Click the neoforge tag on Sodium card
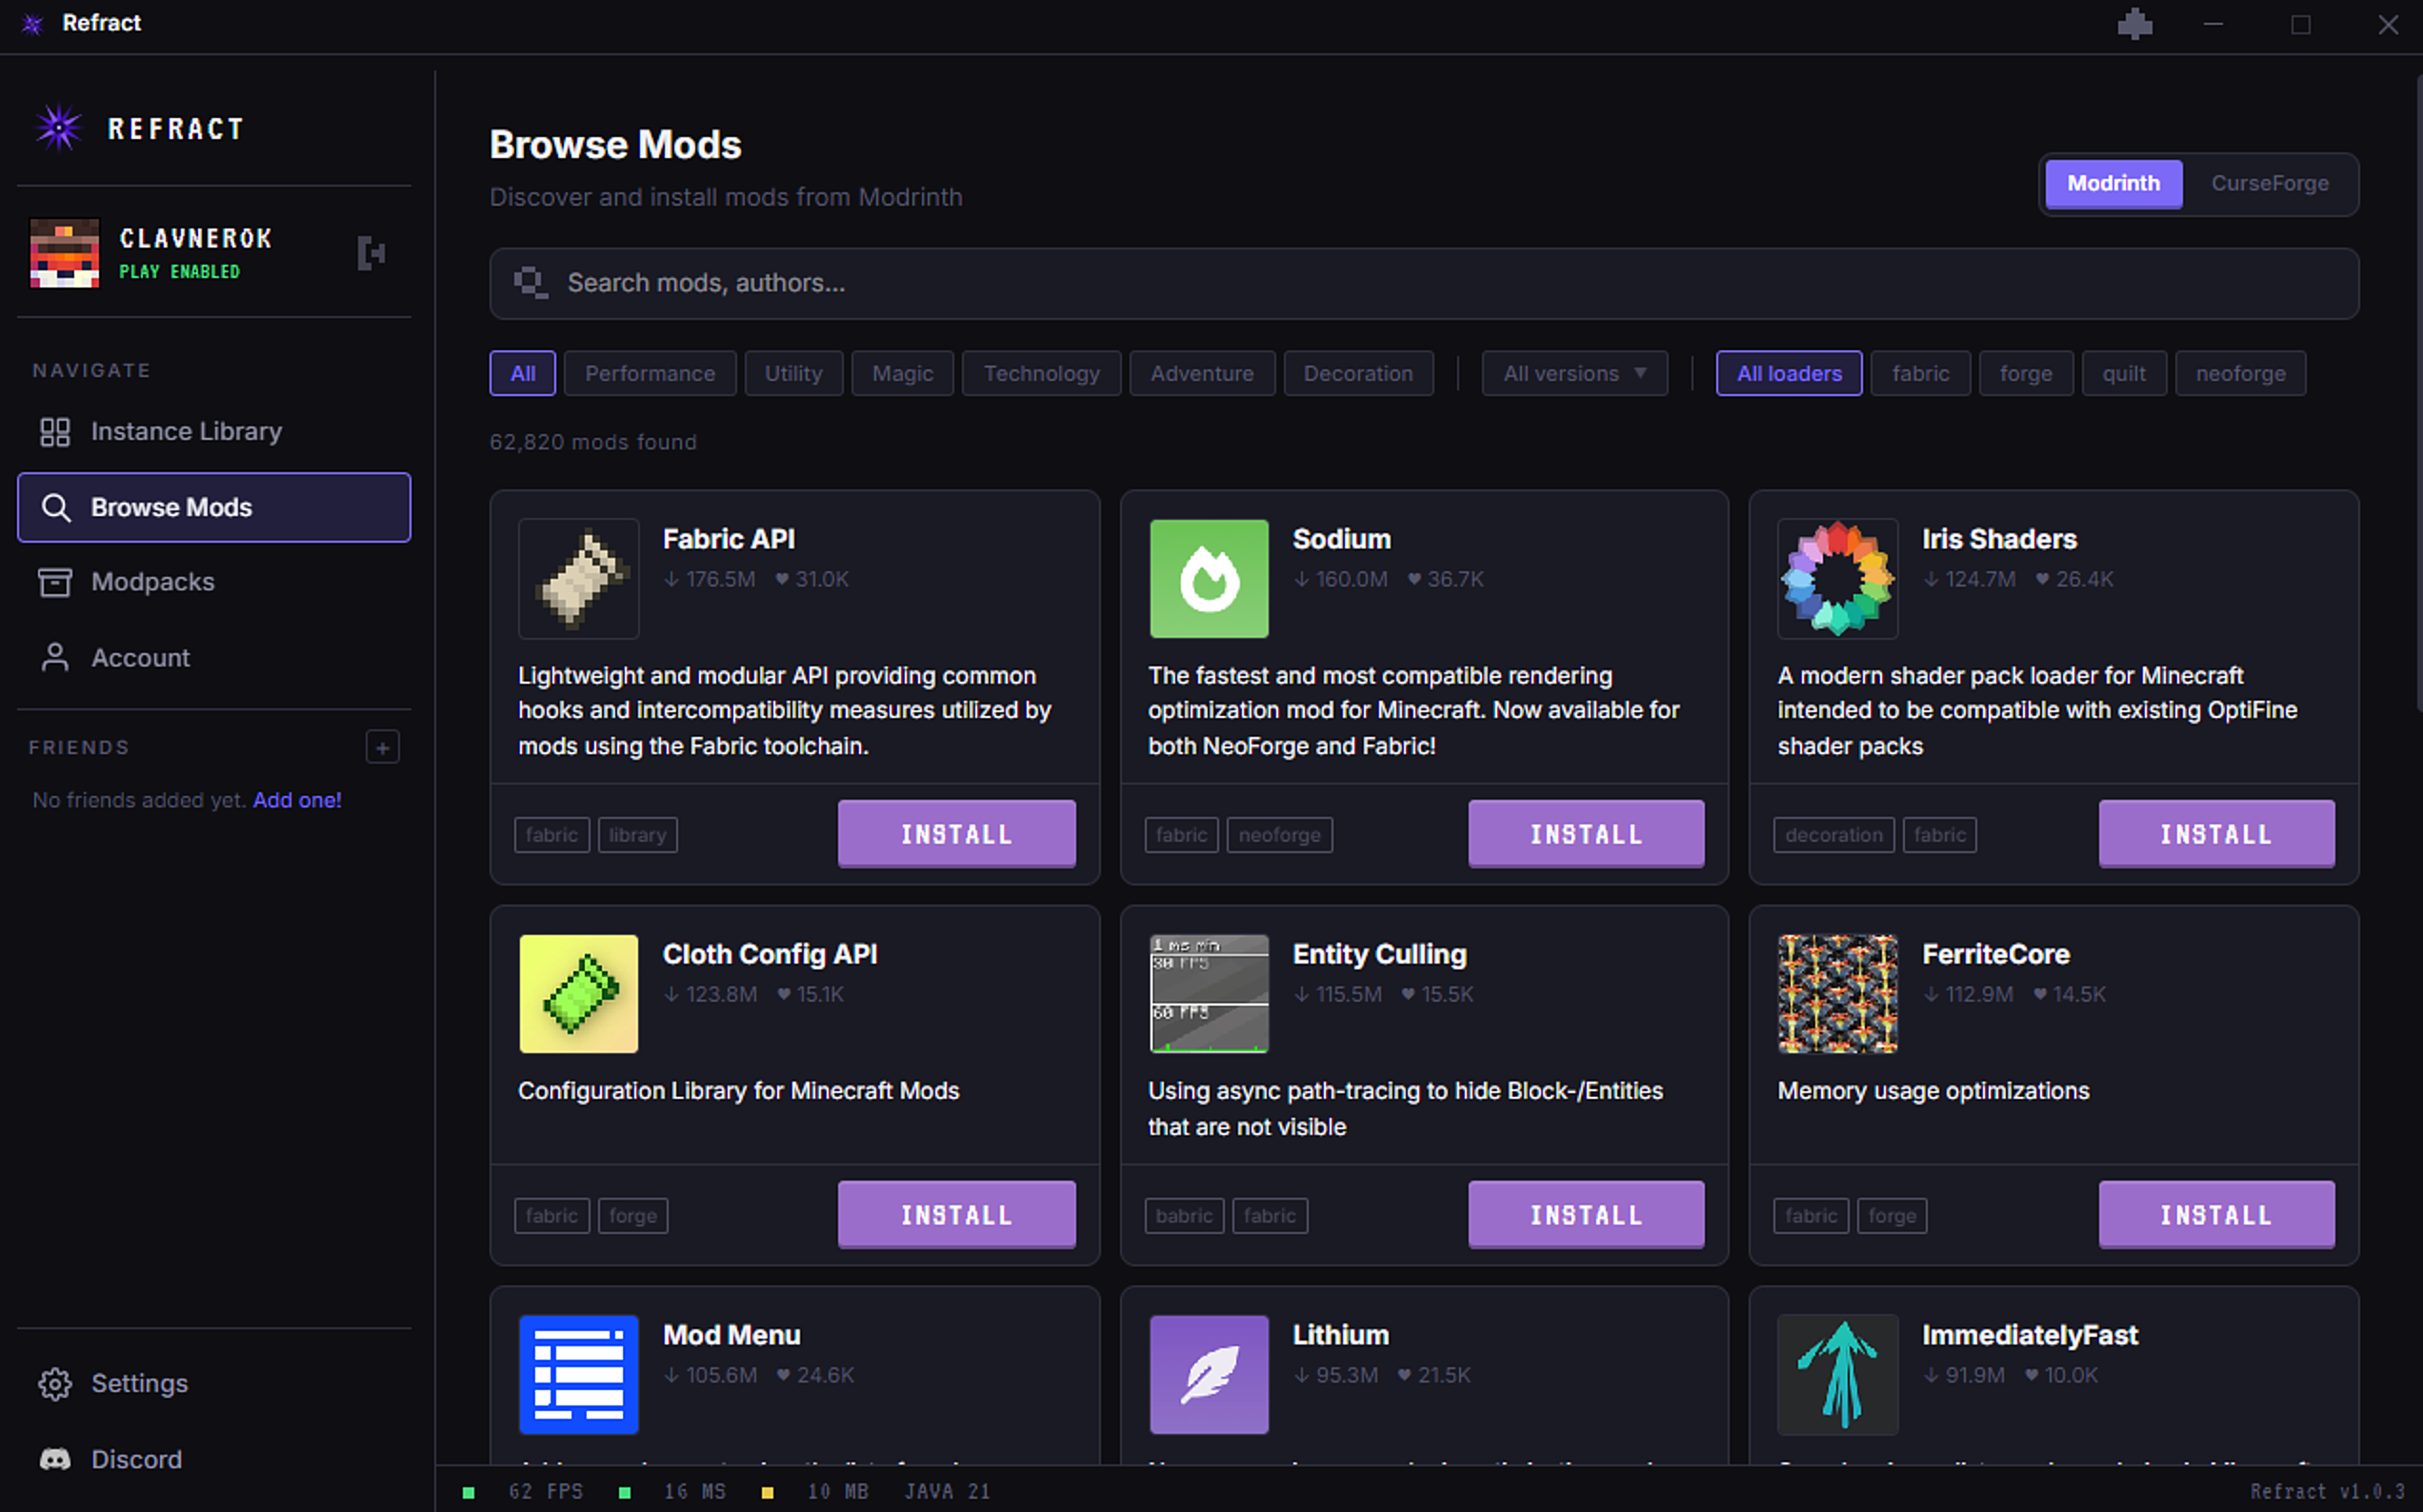This screenshot has width=2423, height=1512. tap(1279, 835)
